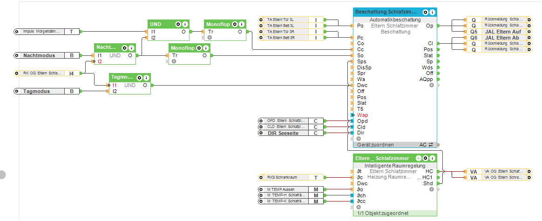
Task: Open info icon on Nacht... block
Action: (x=132, y=48)
